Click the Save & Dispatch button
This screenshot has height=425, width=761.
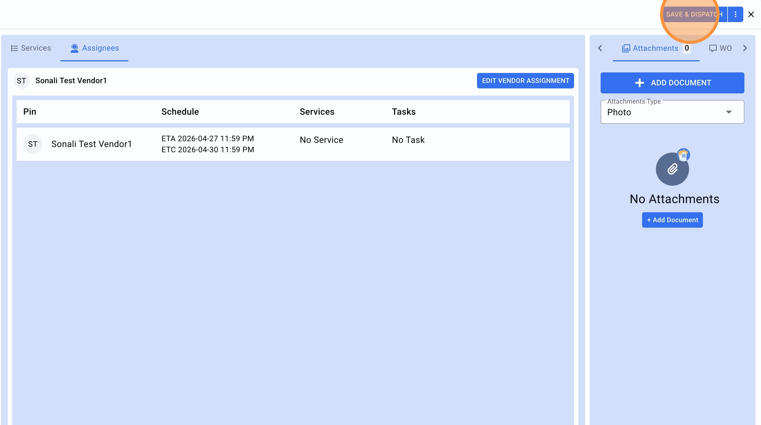coord(694,14)
